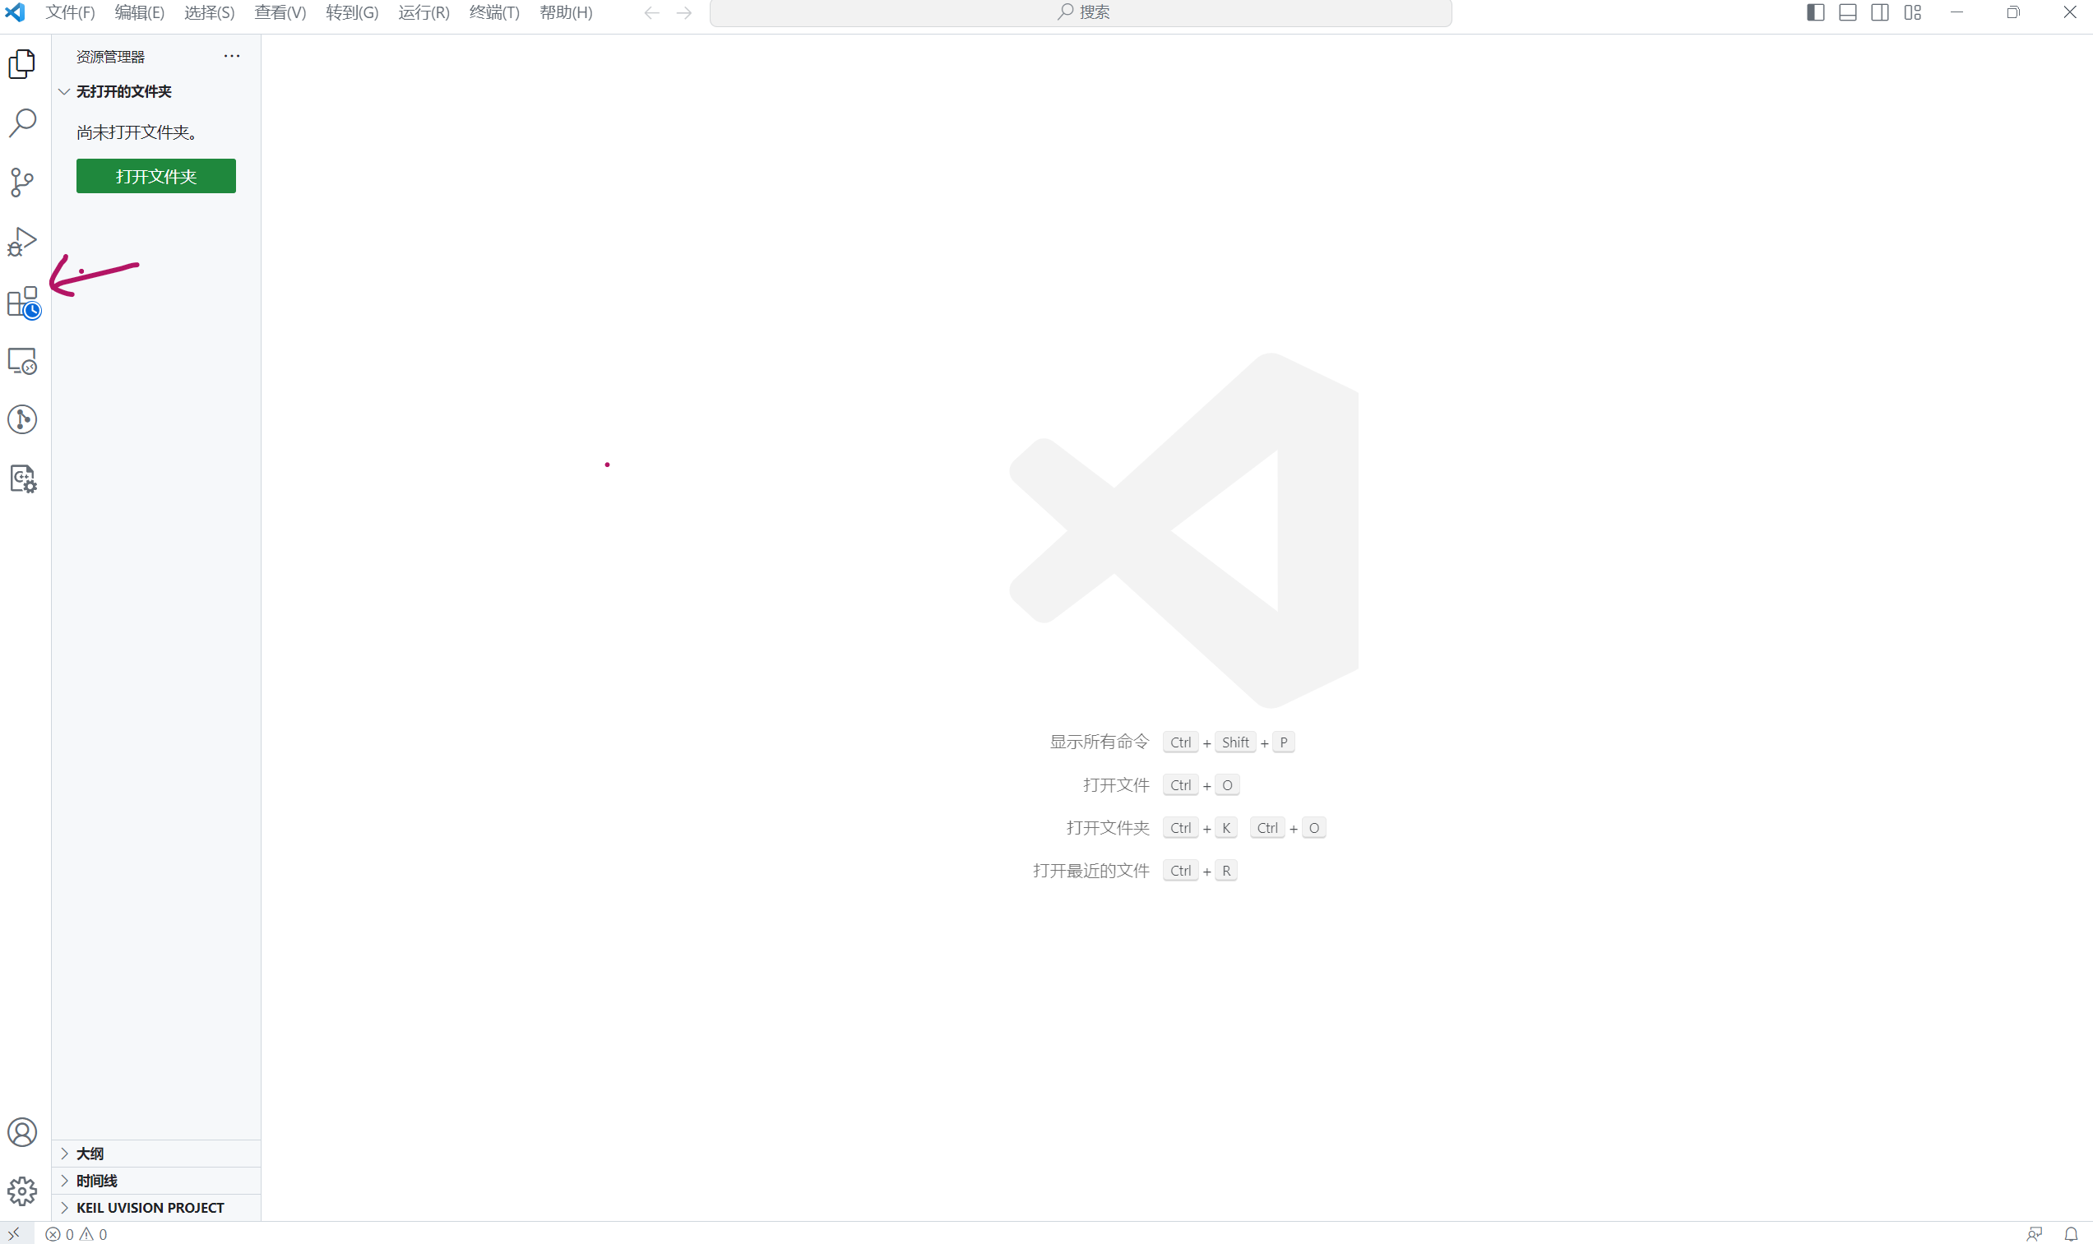Open the C/C++ file-with-gear icon in the activity bar

point(23,479)
